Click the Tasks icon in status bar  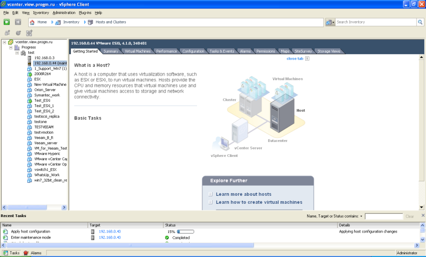click(x=5, y=253)
